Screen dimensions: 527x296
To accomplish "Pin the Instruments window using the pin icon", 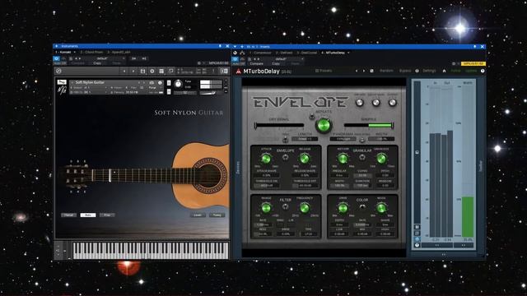I will point(220,46).
